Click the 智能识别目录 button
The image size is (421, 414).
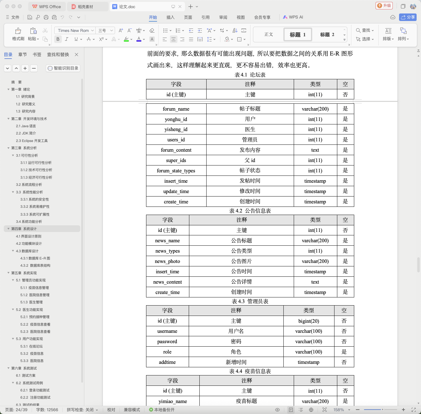(63, 68)
